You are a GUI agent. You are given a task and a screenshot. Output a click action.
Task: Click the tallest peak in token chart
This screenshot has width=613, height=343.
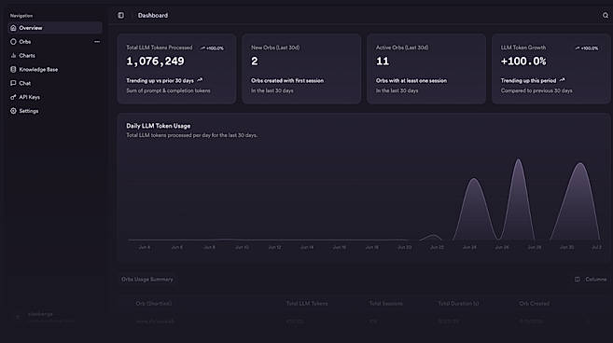pos(519,159)
